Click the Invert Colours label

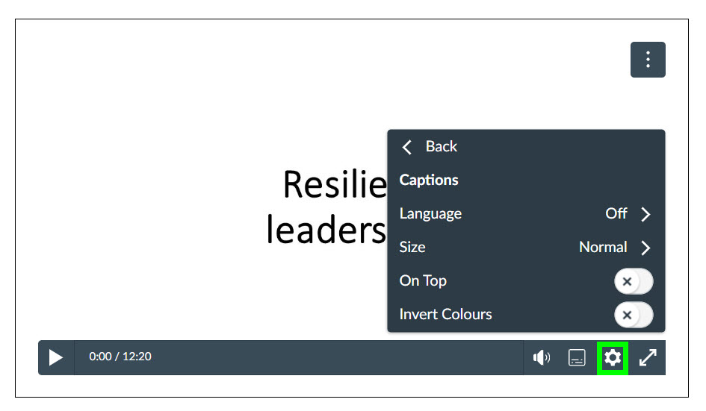tap(445, 314)
